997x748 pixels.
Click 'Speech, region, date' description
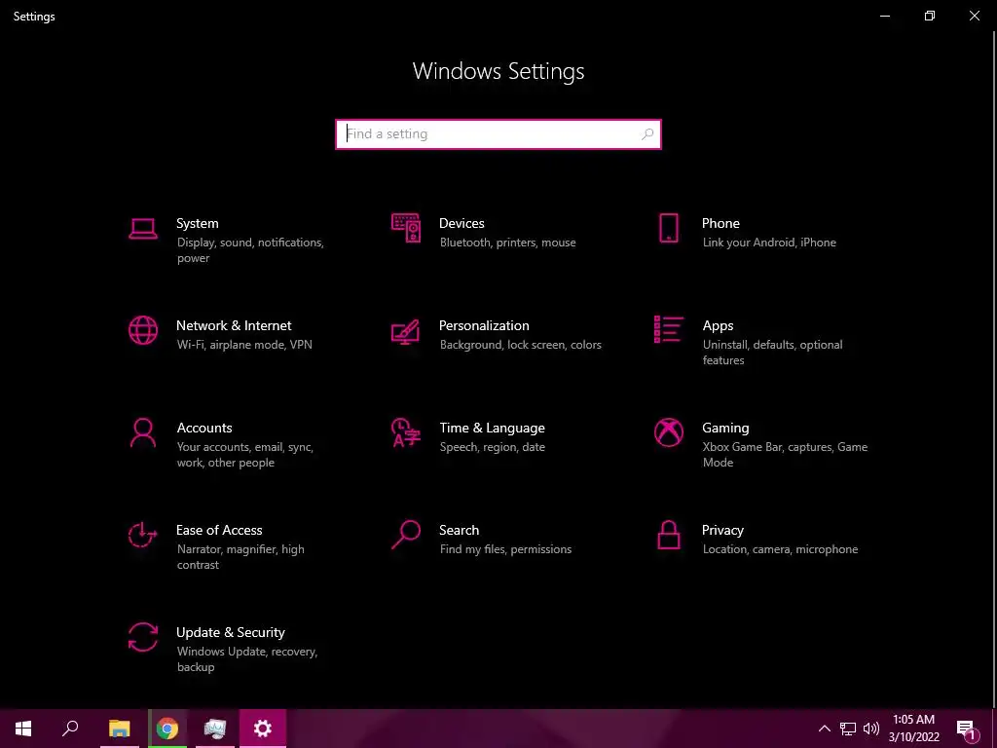point(492,447)
